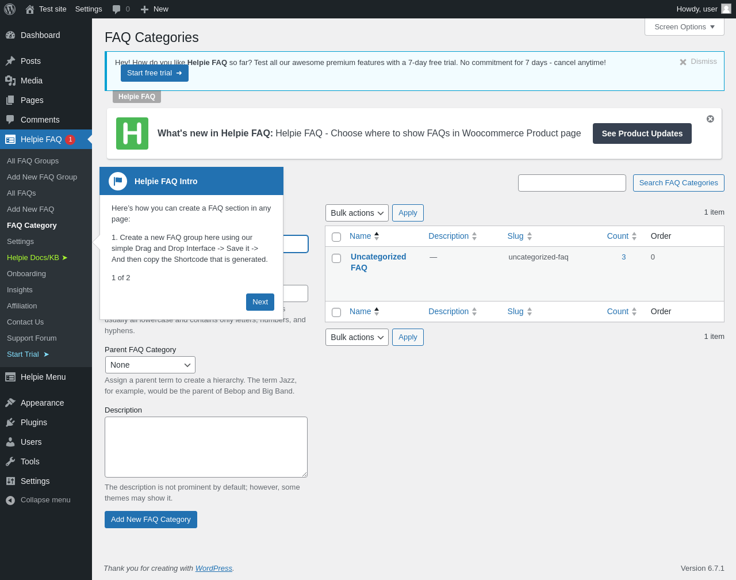Click the flag icon in Helpie FAQ Intro
736x580 pixels.
coord(118,181)
